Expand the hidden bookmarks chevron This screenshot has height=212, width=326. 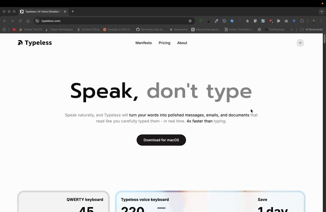point(291,29)
